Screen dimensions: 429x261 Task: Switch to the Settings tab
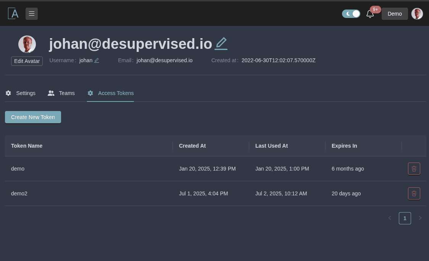click(21, 93)
